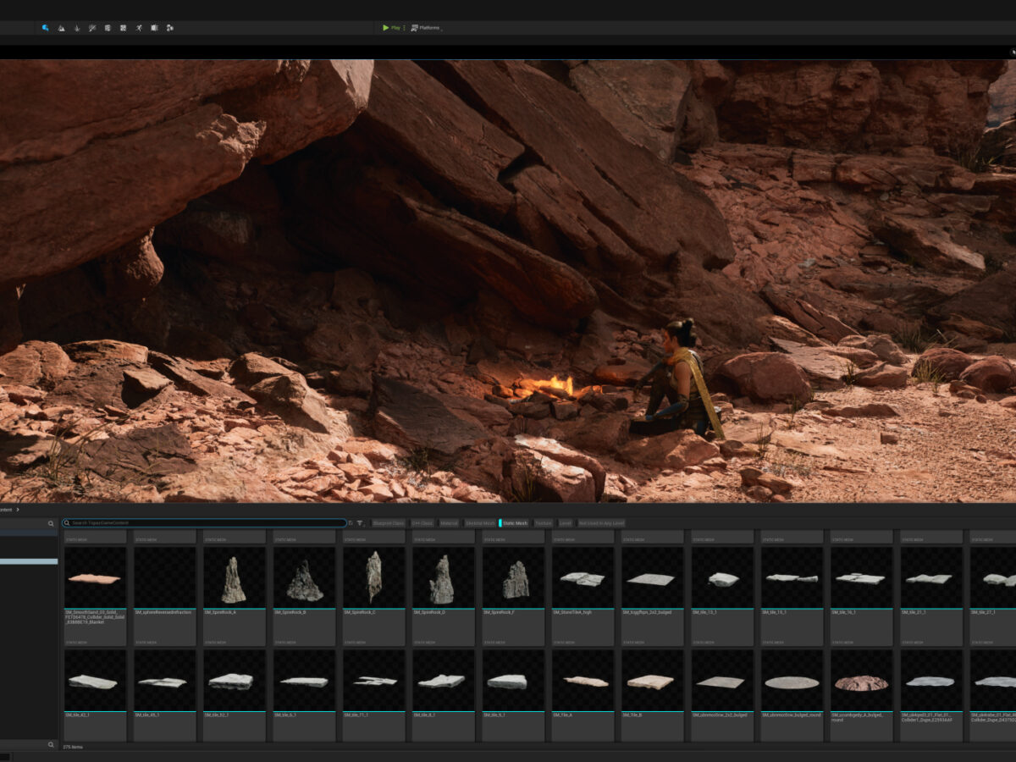Select the highlighted folder in sources panel
This screenshot has height=762, width=1016.
(29, 561)
